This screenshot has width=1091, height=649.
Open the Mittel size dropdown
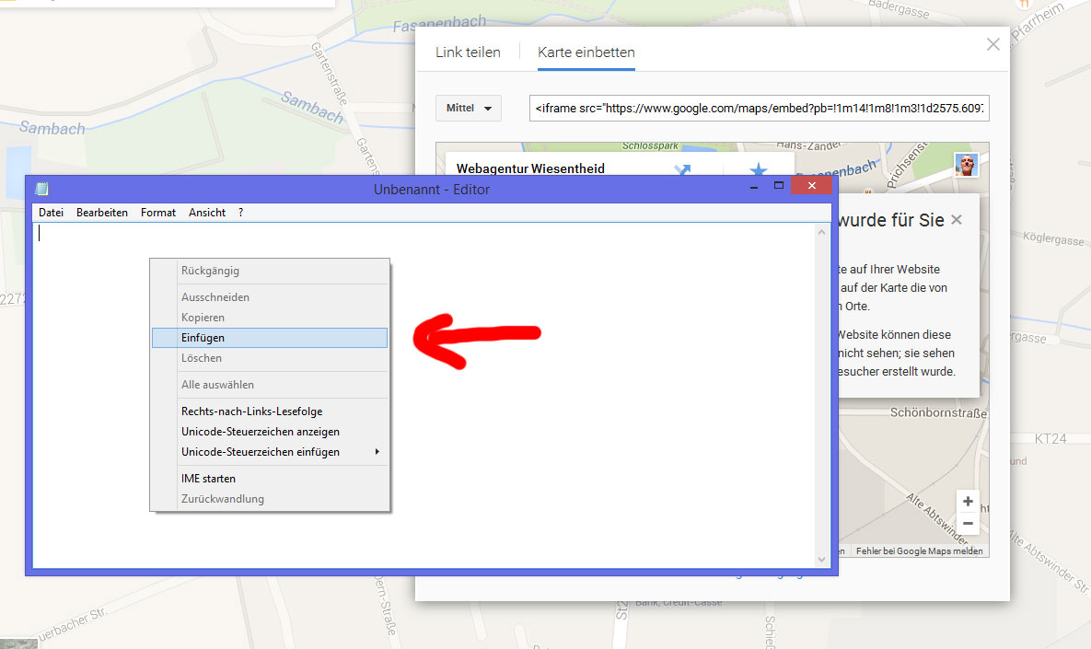pyautogui.click(x=468, y=108)
